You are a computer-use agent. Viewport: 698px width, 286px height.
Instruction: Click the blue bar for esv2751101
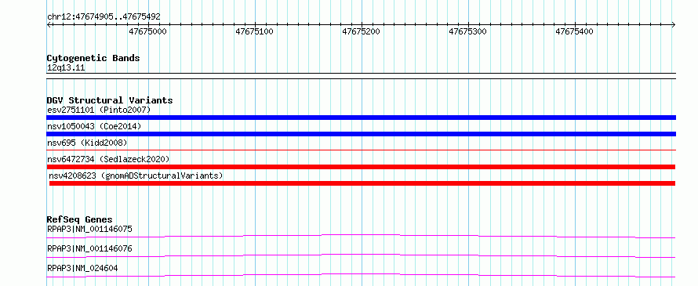click(x=361, y=118)
